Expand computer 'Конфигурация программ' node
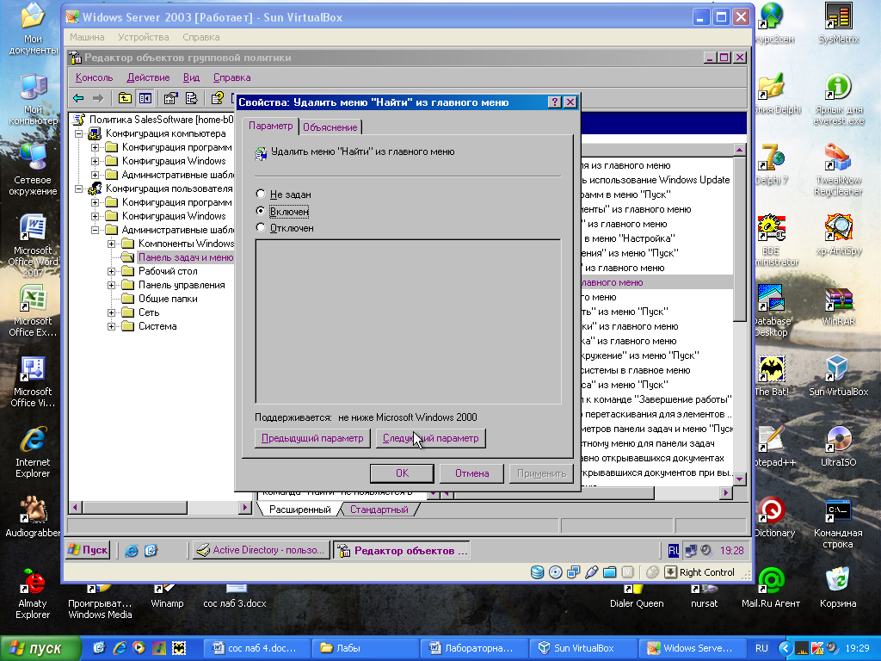This screenshot has width=881, height=661. coord(95,147)
